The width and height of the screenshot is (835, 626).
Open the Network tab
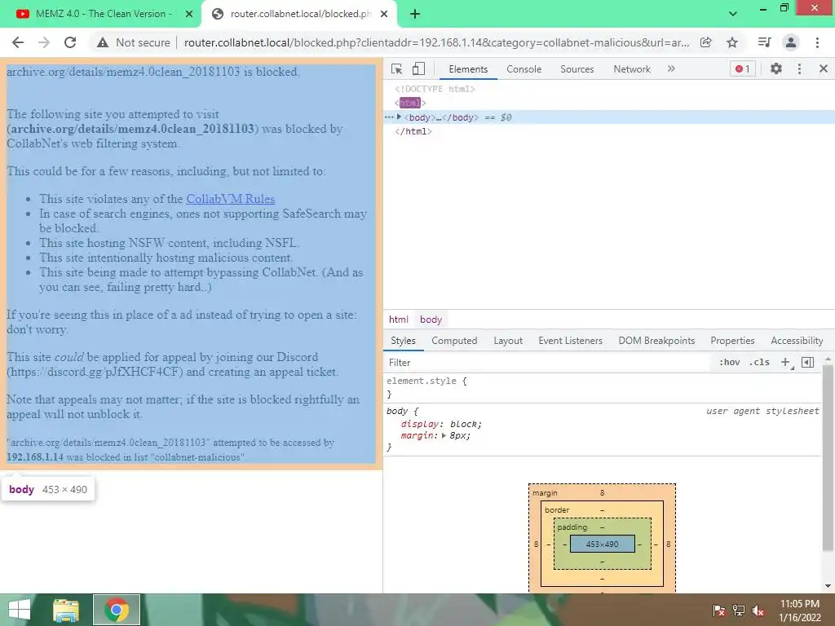tap(632, 69)
